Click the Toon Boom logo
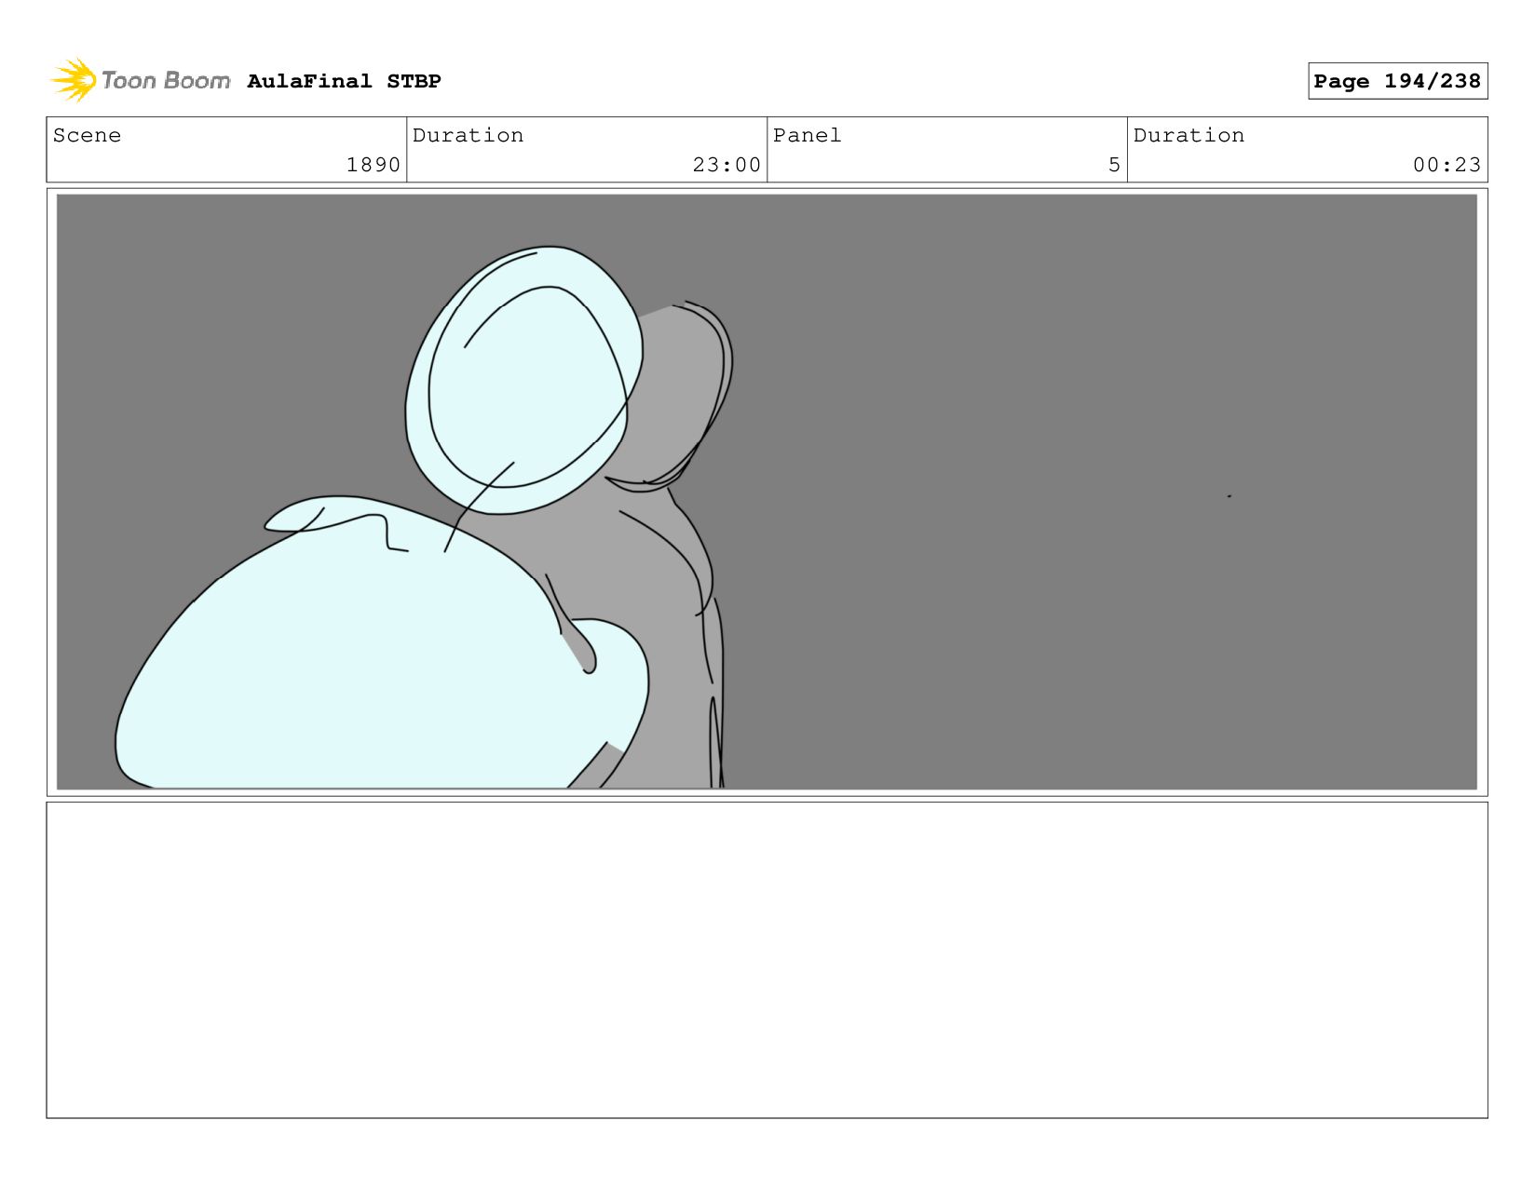This screenshot has width=1535, height=1188. (140, 80)
